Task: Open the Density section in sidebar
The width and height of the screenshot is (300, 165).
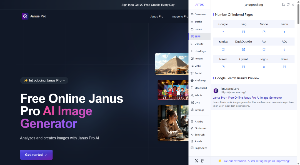Action: 199,44
